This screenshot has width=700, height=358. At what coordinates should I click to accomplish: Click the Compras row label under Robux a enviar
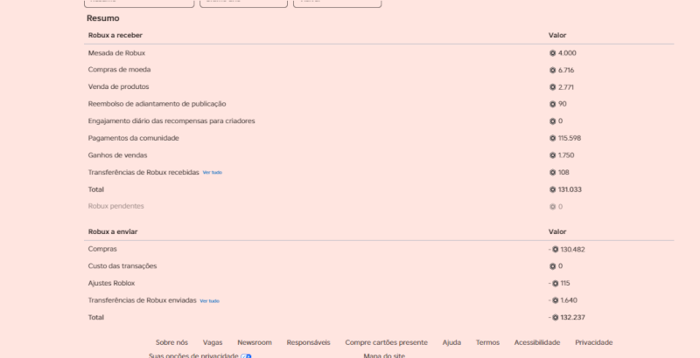coord(102,250)
